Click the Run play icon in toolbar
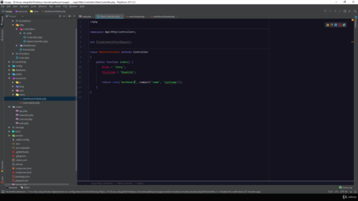Viewport: 358px width, 201px height. point(331,11)
